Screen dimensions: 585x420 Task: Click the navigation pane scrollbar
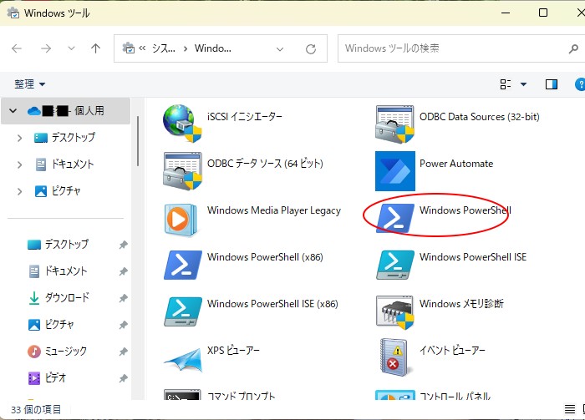coord(138,141)
